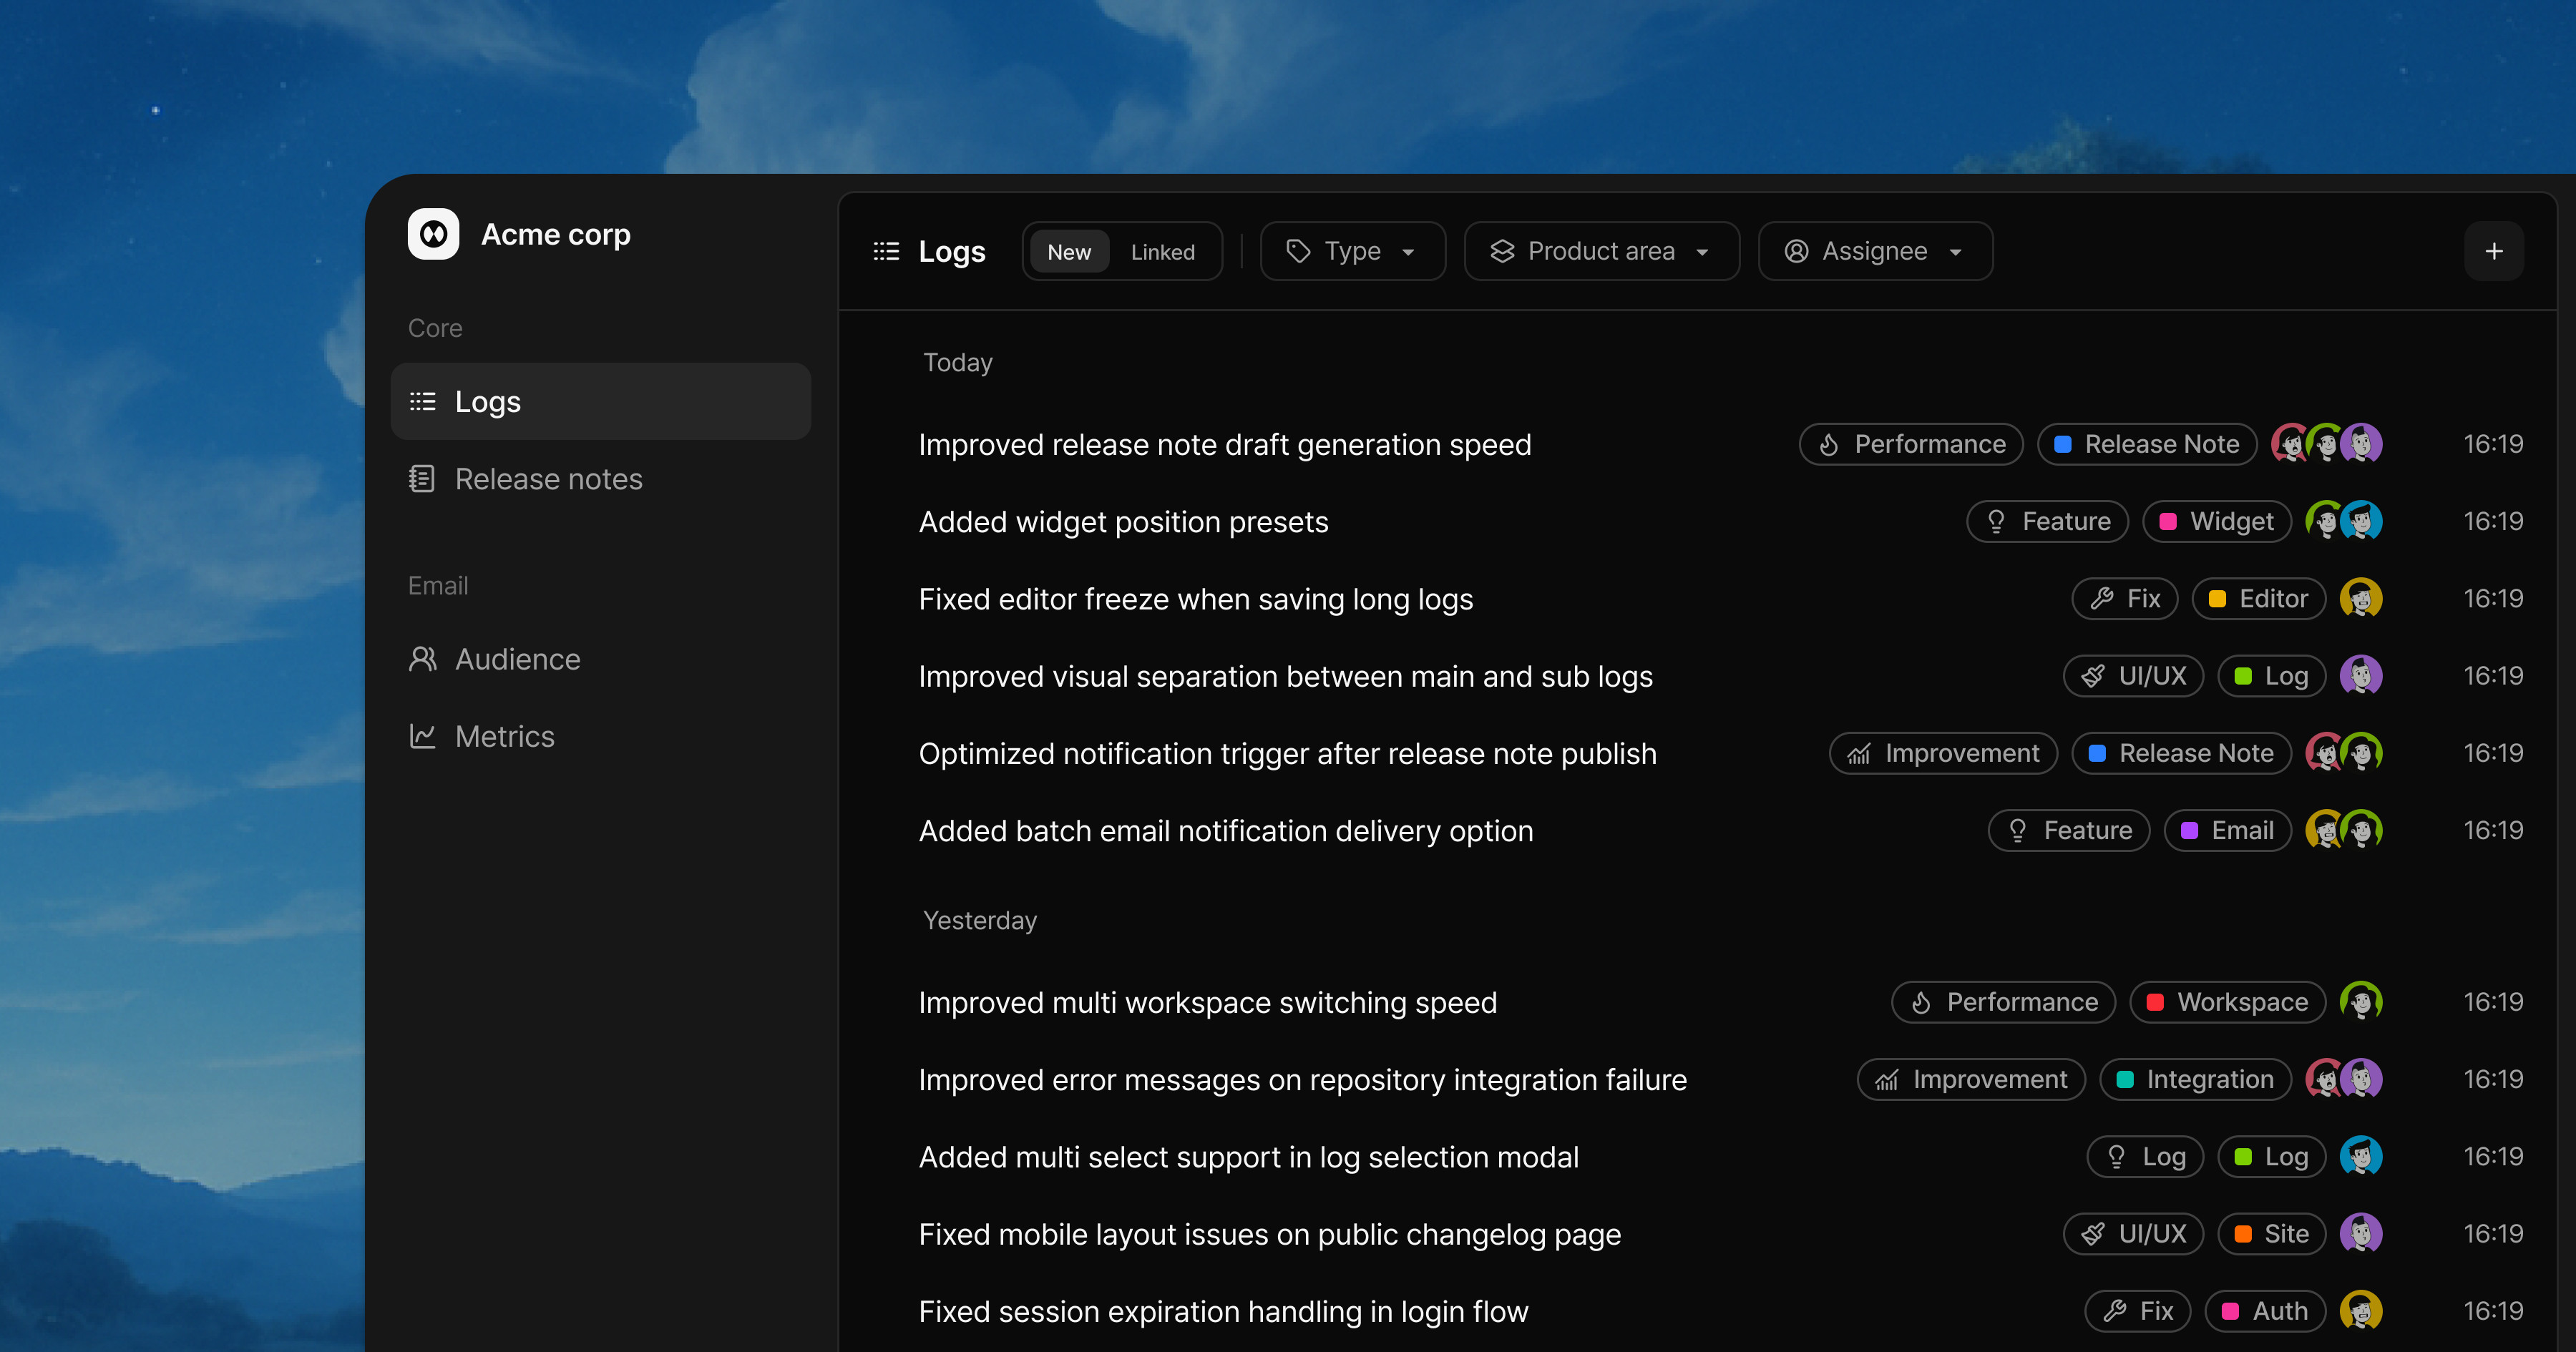The image size is (2576, 1352).
Task: Select the Logs entry in the Core section
Action: (488, 401)
